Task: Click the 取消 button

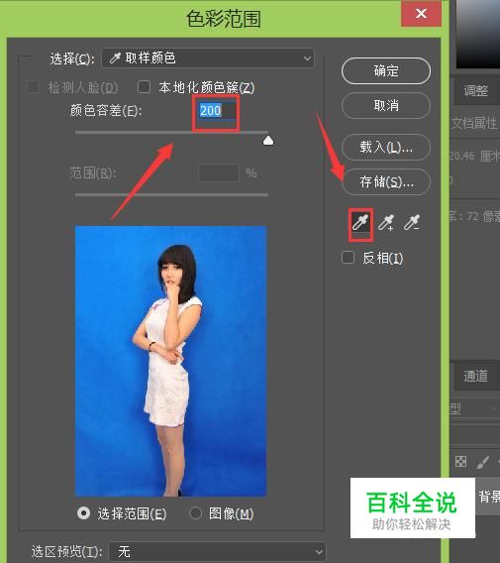Action: [386, 105]
